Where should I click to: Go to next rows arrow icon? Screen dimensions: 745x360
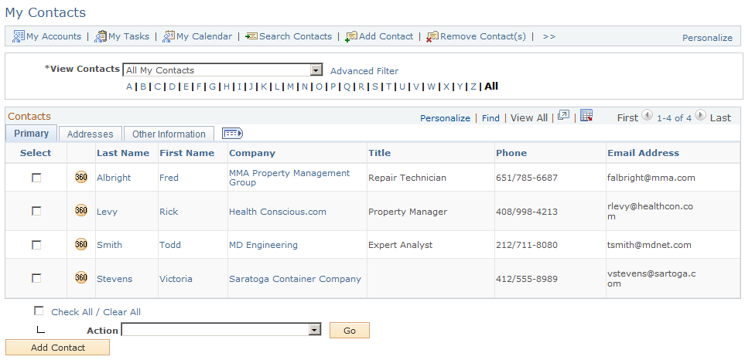(700, 115)
